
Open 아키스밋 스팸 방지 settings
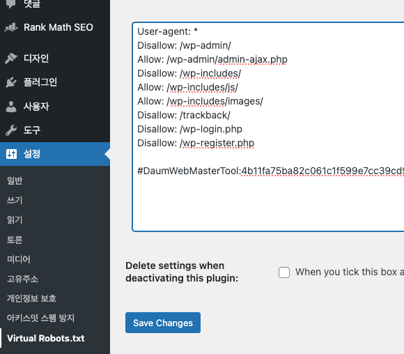pyautogui.click(x=40, y=318)
